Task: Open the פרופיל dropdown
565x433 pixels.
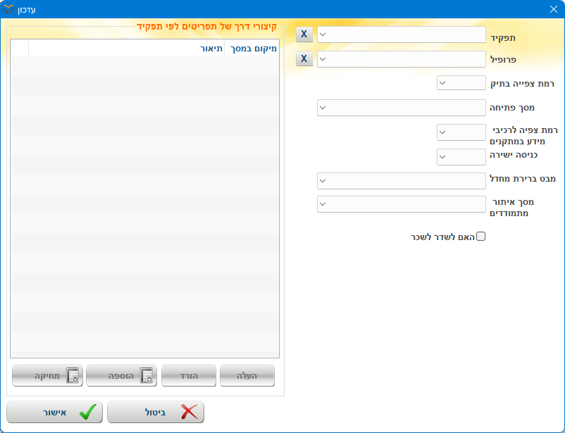Action: tap(402, 58)
